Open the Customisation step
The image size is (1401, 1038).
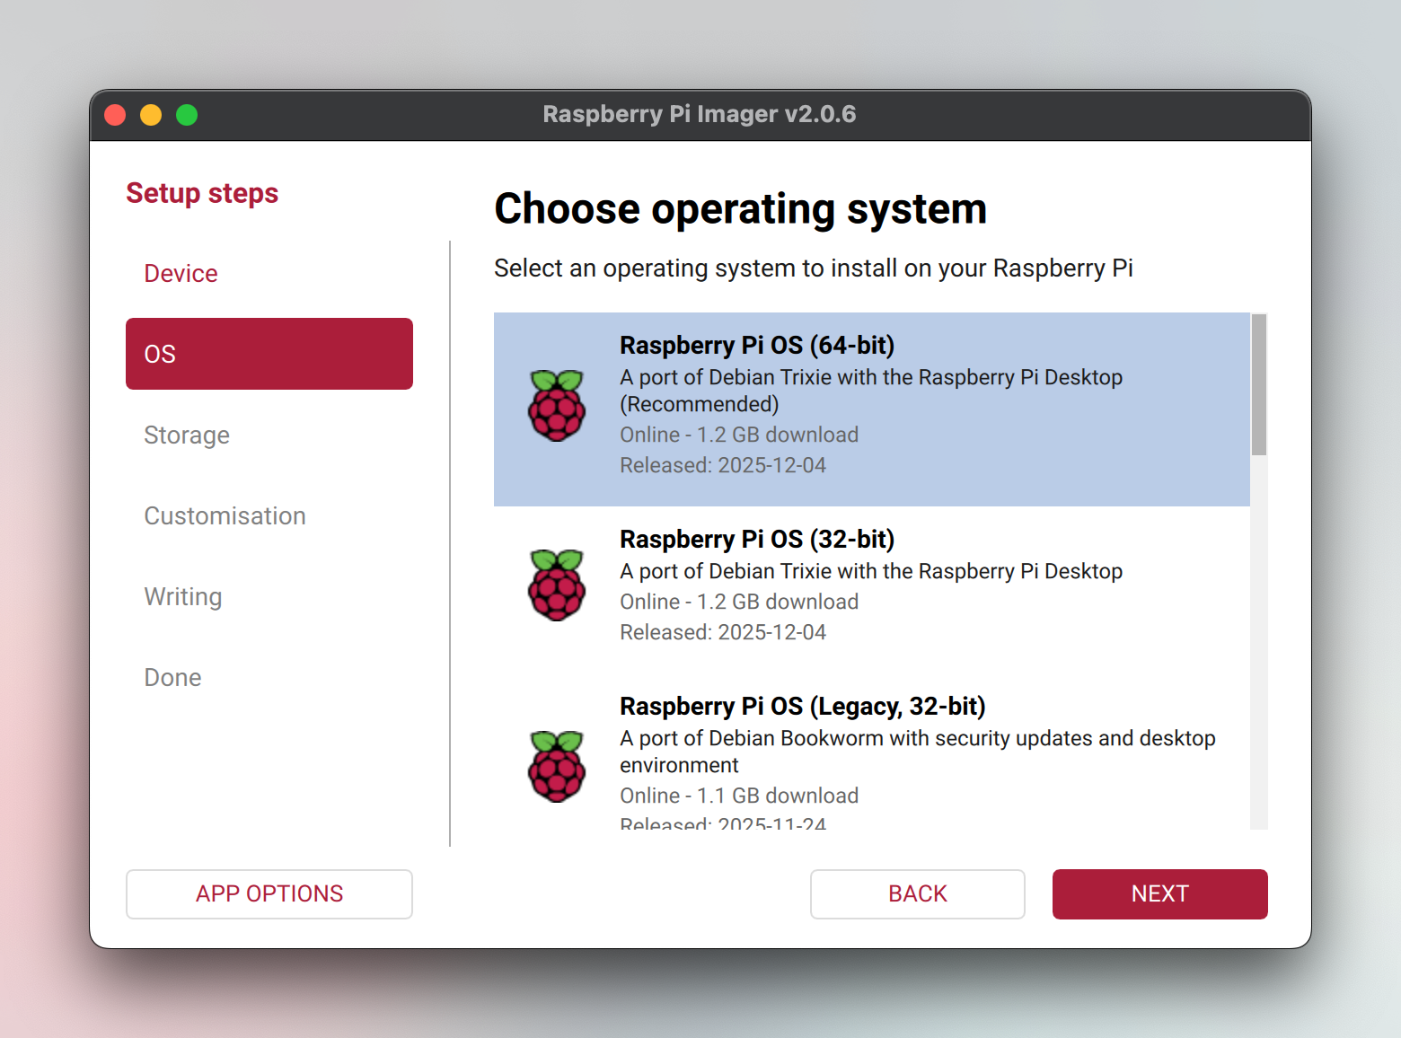[225, 515]
